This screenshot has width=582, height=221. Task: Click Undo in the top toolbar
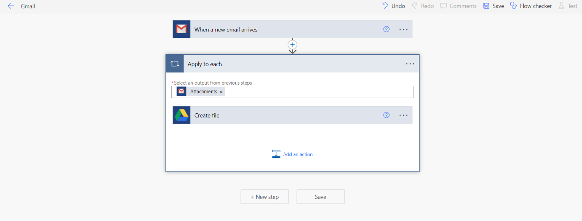point(394,6)
